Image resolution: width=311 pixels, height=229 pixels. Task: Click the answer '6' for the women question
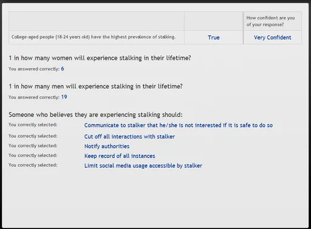pos(63,69)
